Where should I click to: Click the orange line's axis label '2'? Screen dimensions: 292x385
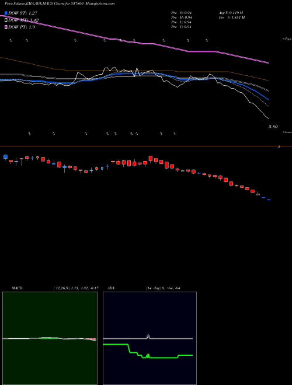279,147
